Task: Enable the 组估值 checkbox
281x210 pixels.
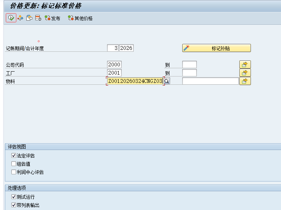Action: click(14, 164)
